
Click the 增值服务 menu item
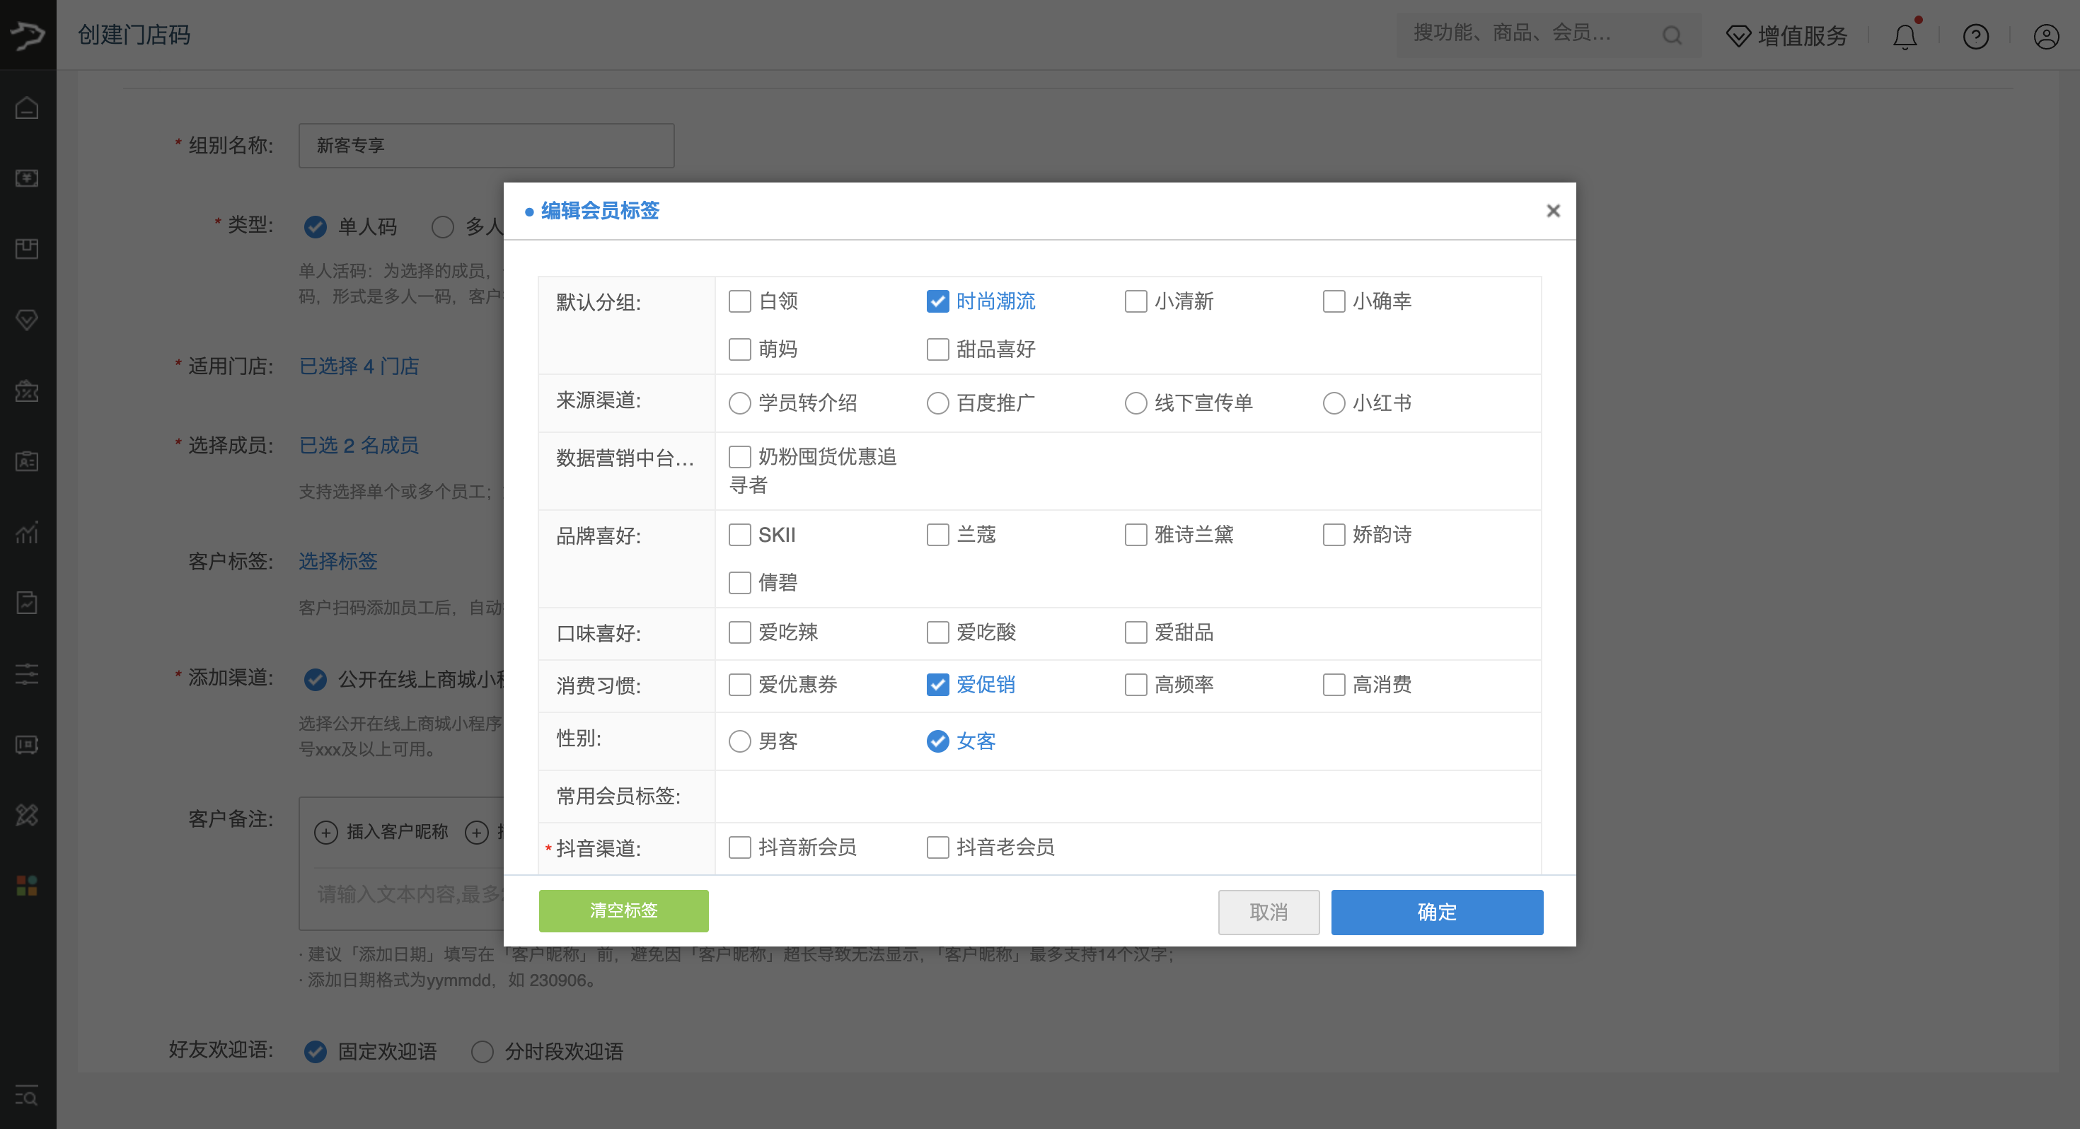(x=1786, y=36)
